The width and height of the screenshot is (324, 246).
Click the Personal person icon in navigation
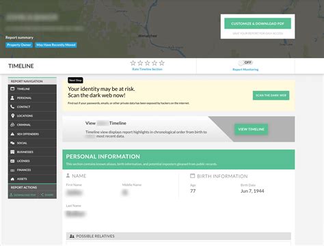pos(12,98)
